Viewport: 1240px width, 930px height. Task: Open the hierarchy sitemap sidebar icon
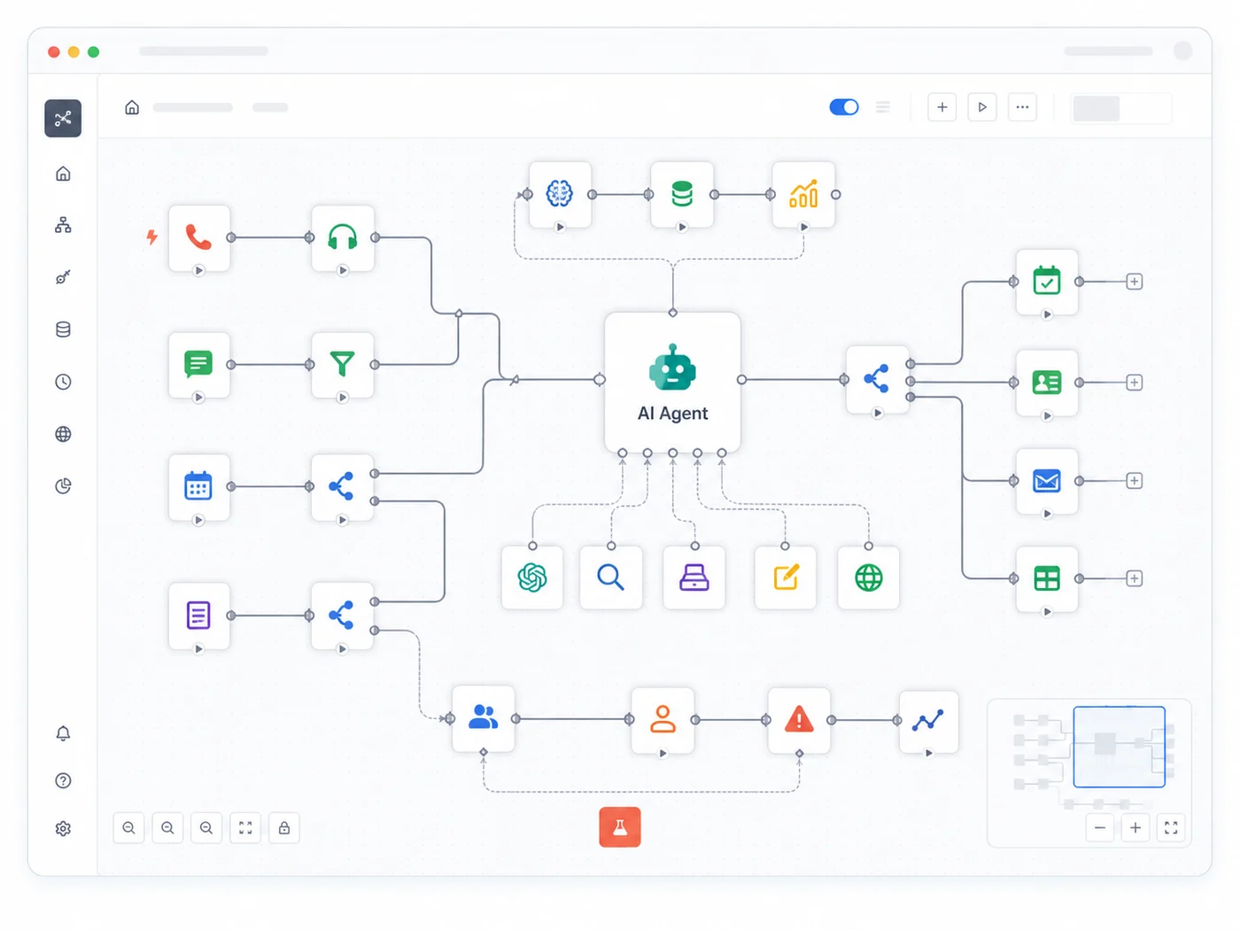point(63,225)
